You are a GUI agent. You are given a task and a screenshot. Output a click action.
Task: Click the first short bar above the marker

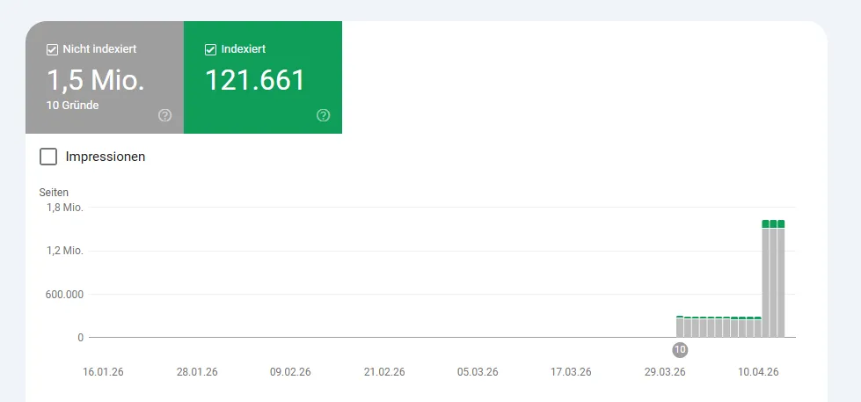pos(680,326)
